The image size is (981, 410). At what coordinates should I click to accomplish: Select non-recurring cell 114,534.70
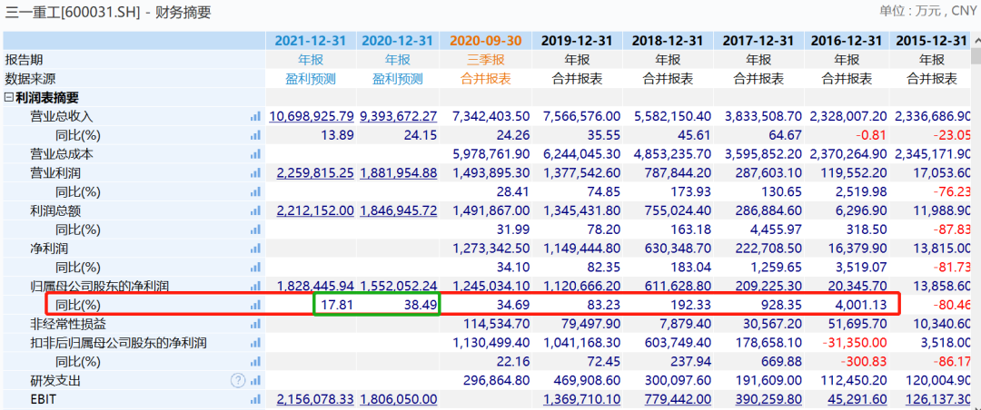pyautogui.click(x=497, y=324)
